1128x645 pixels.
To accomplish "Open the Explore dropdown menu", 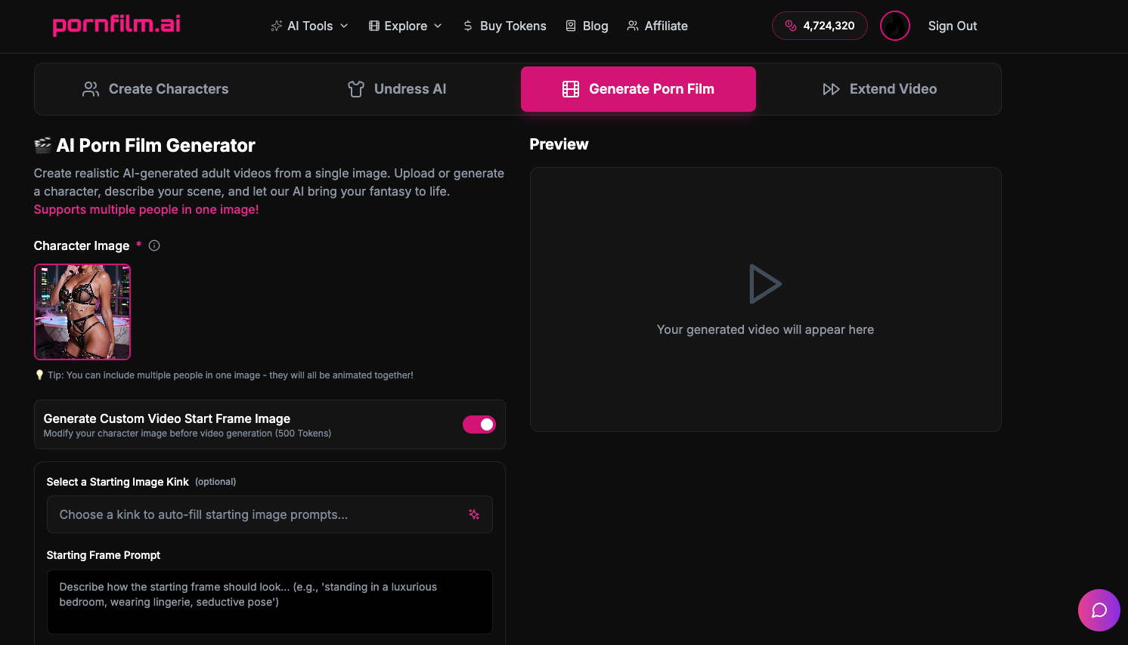I will tap(405, 25).
